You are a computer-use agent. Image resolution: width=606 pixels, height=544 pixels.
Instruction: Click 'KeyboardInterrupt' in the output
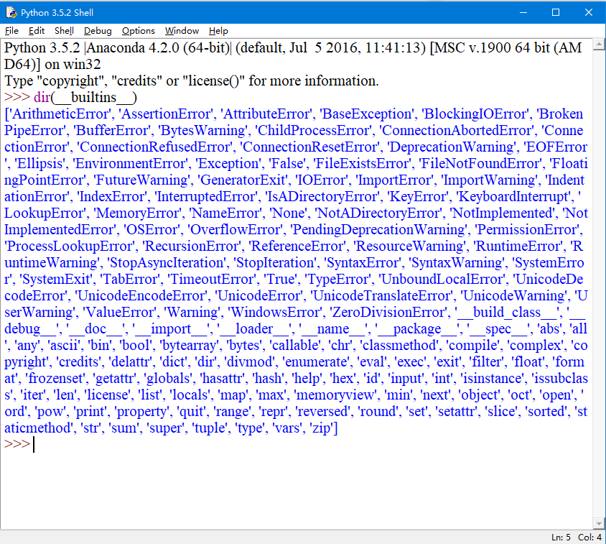(514, 197)
